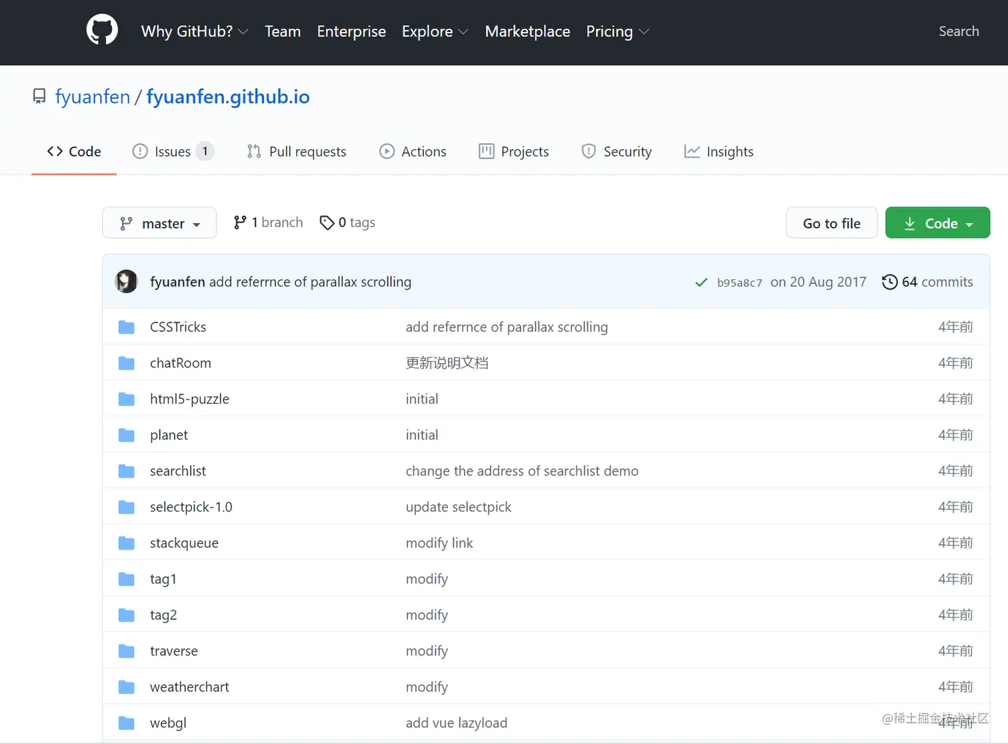Expand the Pricing dropdown menu
This screenshot has height=744, width=1008.
617,31
